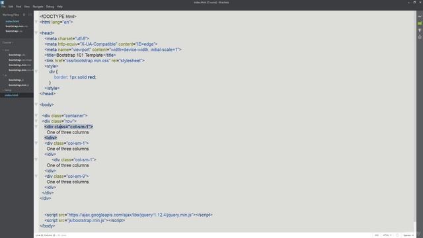This screenshot has width=423, height=238.
Task: Open the Debug menu
Action: coord(50,7)
